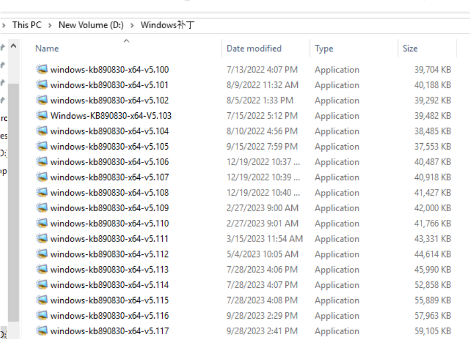Select the windows-kb890830-x64-v5.112 file icon
Image resolution: width=470 pixels, height=339 pixels.
(x=42, y=254)
